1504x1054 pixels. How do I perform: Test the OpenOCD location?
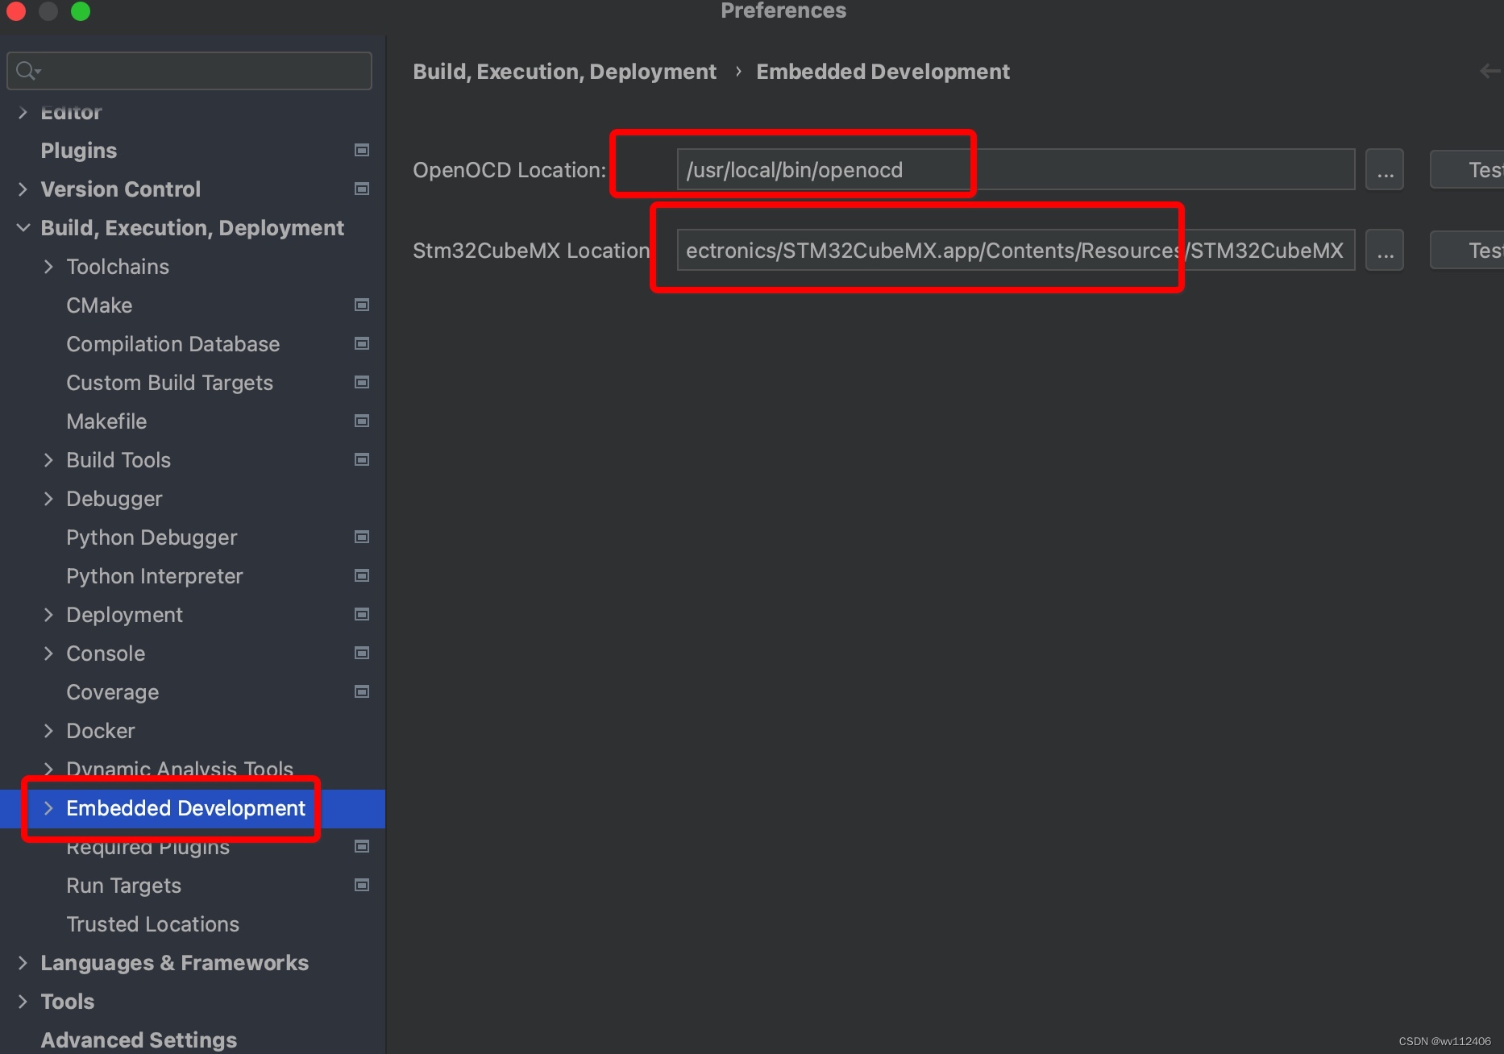1467,170
